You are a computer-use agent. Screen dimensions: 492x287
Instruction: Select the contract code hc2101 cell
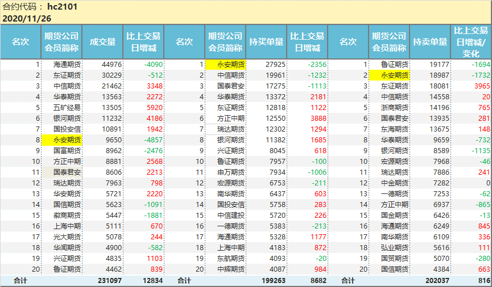[x=63, y=7]
